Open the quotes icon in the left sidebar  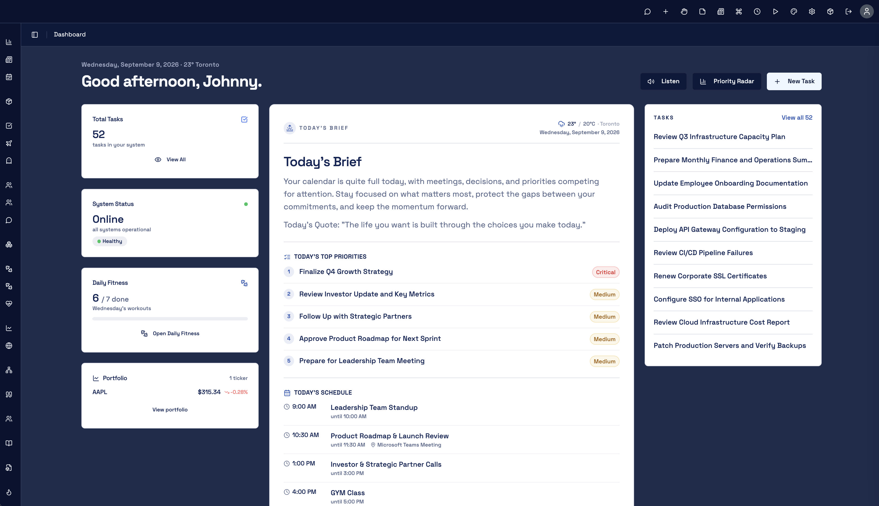[9, 394]
